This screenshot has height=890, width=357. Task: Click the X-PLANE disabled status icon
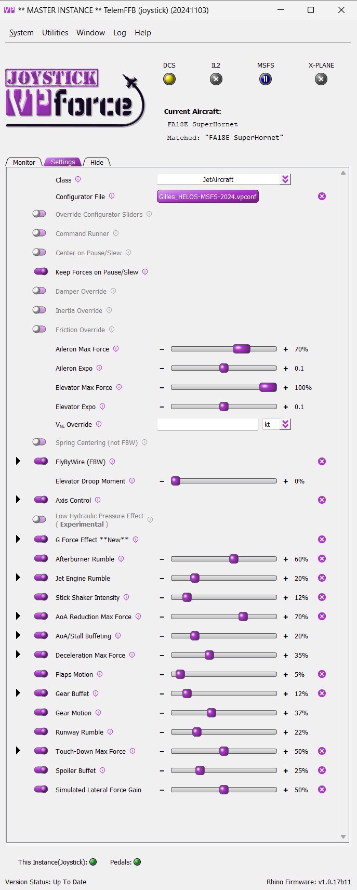[x=321, y=79]
